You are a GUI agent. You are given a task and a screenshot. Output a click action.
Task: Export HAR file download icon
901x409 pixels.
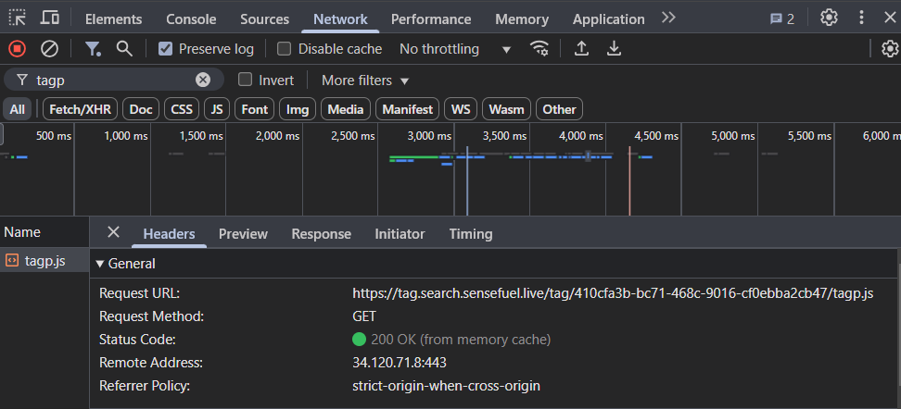(x=614, y=49)
